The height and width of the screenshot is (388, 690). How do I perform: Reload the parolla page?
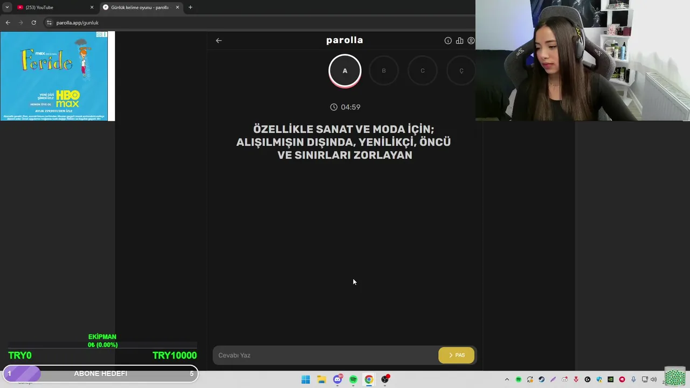click(x=33, y=23)
